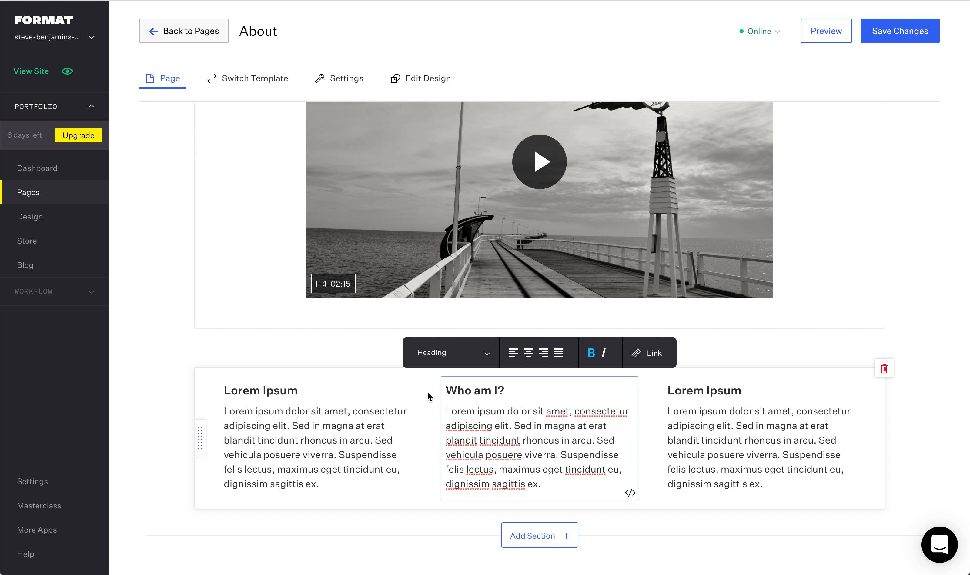Click the View Site eye icon
Screen dimensions: 970x575
[x=67, y=71]
